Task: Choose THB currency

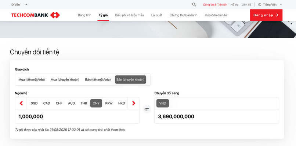Action: [x=84, y=103]
